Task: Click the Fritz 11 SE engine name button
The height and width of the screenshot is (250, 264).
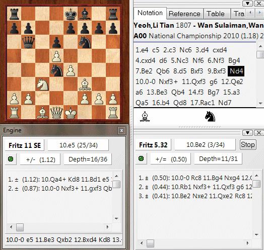Action: (x=25, y=145)
